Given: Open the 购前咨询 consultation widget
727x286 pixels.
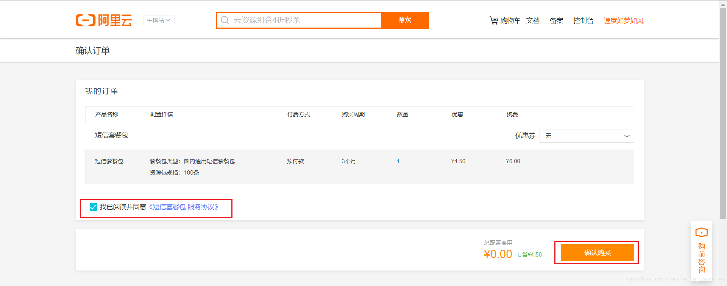Looking at the screenshot, I should tap(701, 251).
